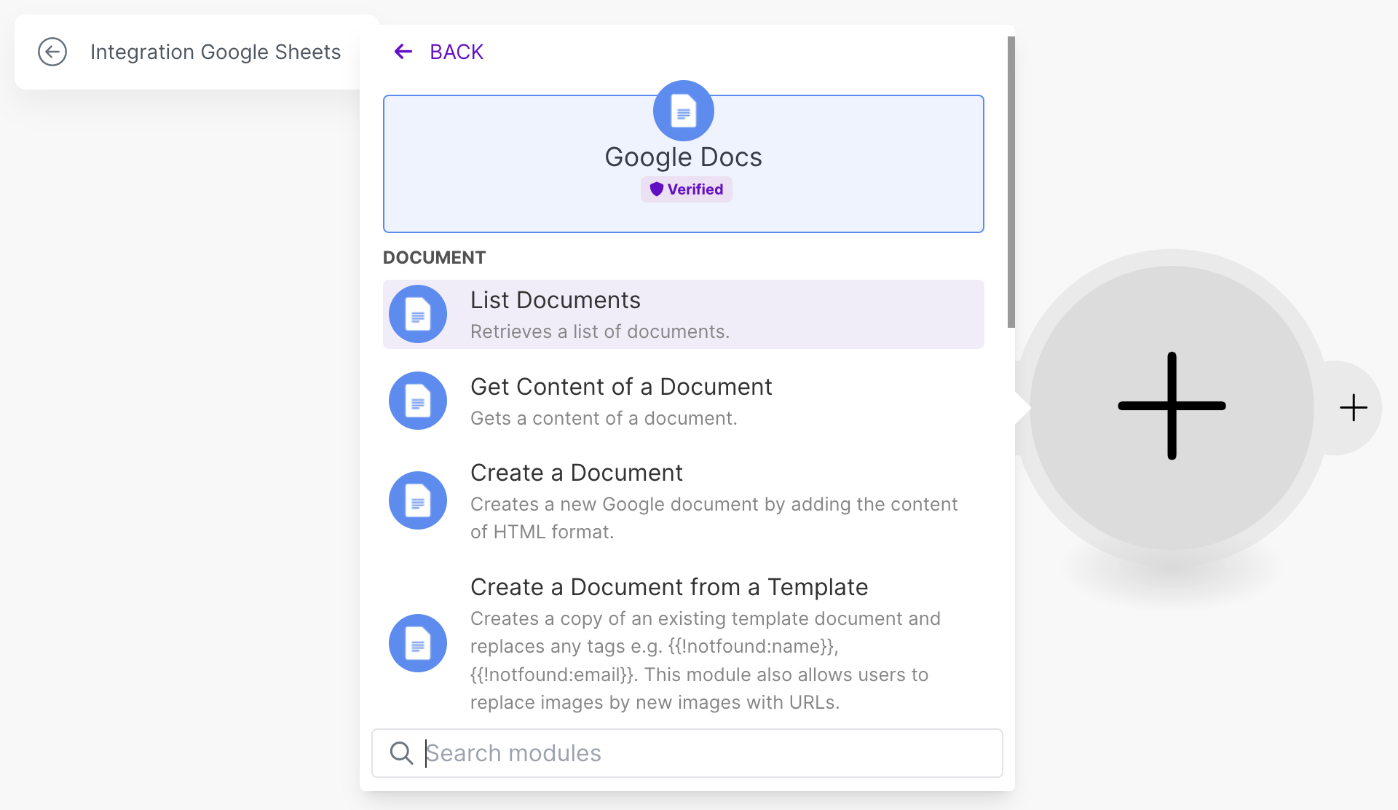Click the DOCUMENT section heading
This screenshot has width=1398, height=810.
[x=434, y=258]
